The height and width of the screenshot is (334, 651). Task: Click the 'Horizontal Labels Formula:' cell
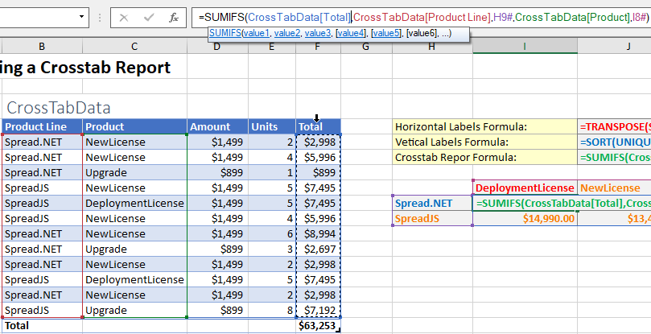484,126
